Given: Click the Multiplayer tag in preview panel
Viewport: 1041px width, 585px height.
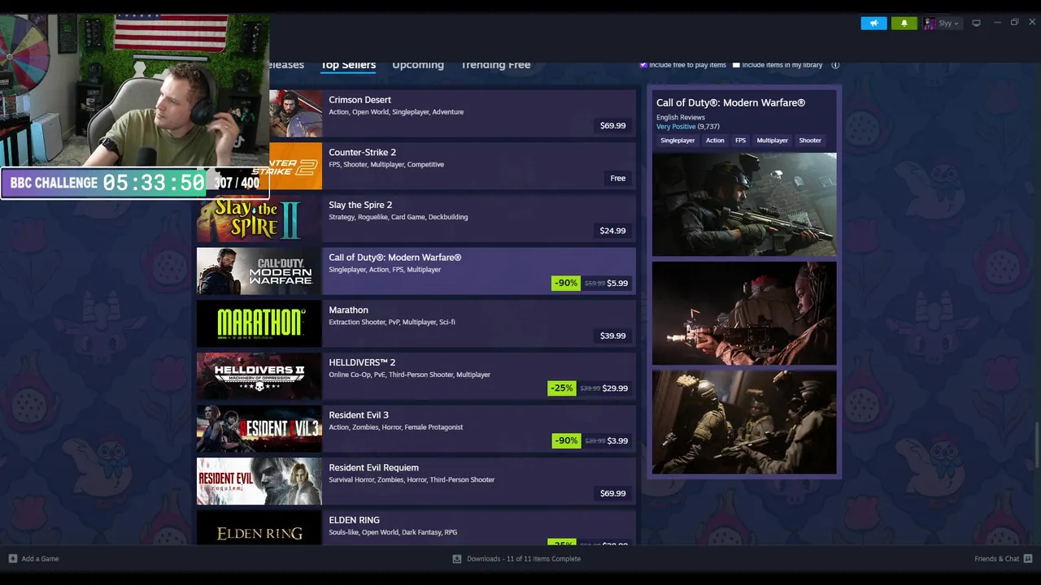Looking at the screenshot, I should (772, 141).
